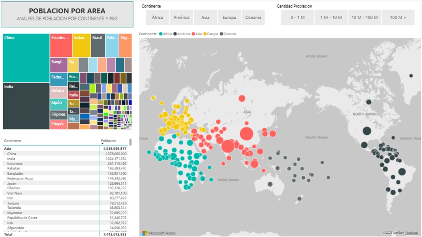Click the table's vertical scrollbar
This screenshot has height=237, width=422.
coord(130,142)
